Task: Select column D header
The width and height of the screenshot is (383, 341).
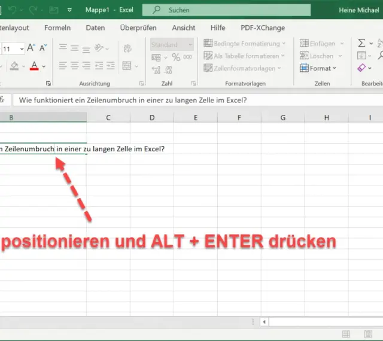Action: tap(152, 117)
